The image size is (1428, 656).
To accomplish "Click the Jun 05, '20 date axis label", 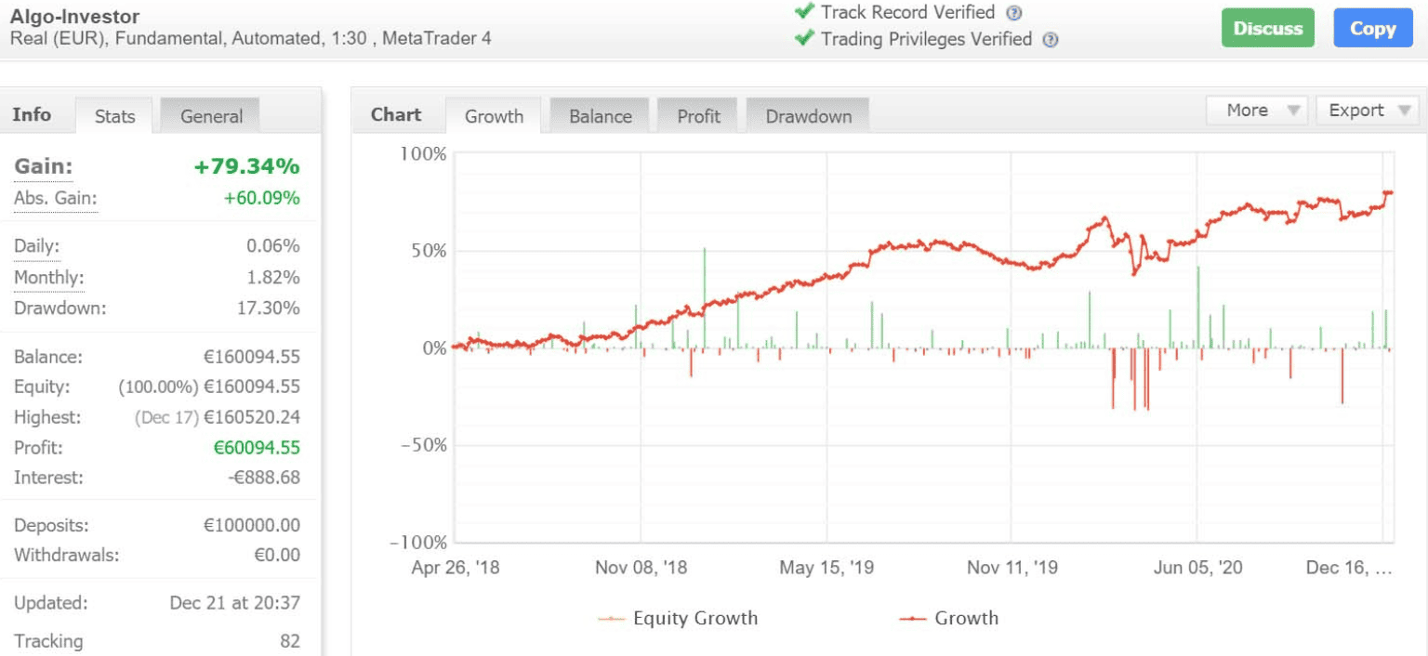I will [x=1197, y=568].
